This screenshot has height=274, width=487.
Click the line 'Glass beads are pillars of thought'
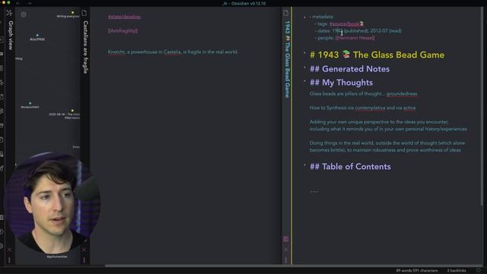click(x=364, y=94)
